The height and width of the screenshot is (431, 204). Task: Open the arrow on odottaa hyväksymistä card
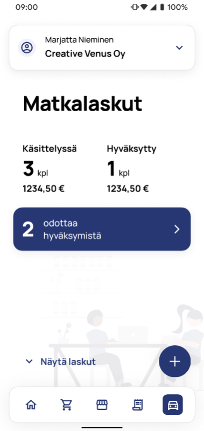coord(177,229)
